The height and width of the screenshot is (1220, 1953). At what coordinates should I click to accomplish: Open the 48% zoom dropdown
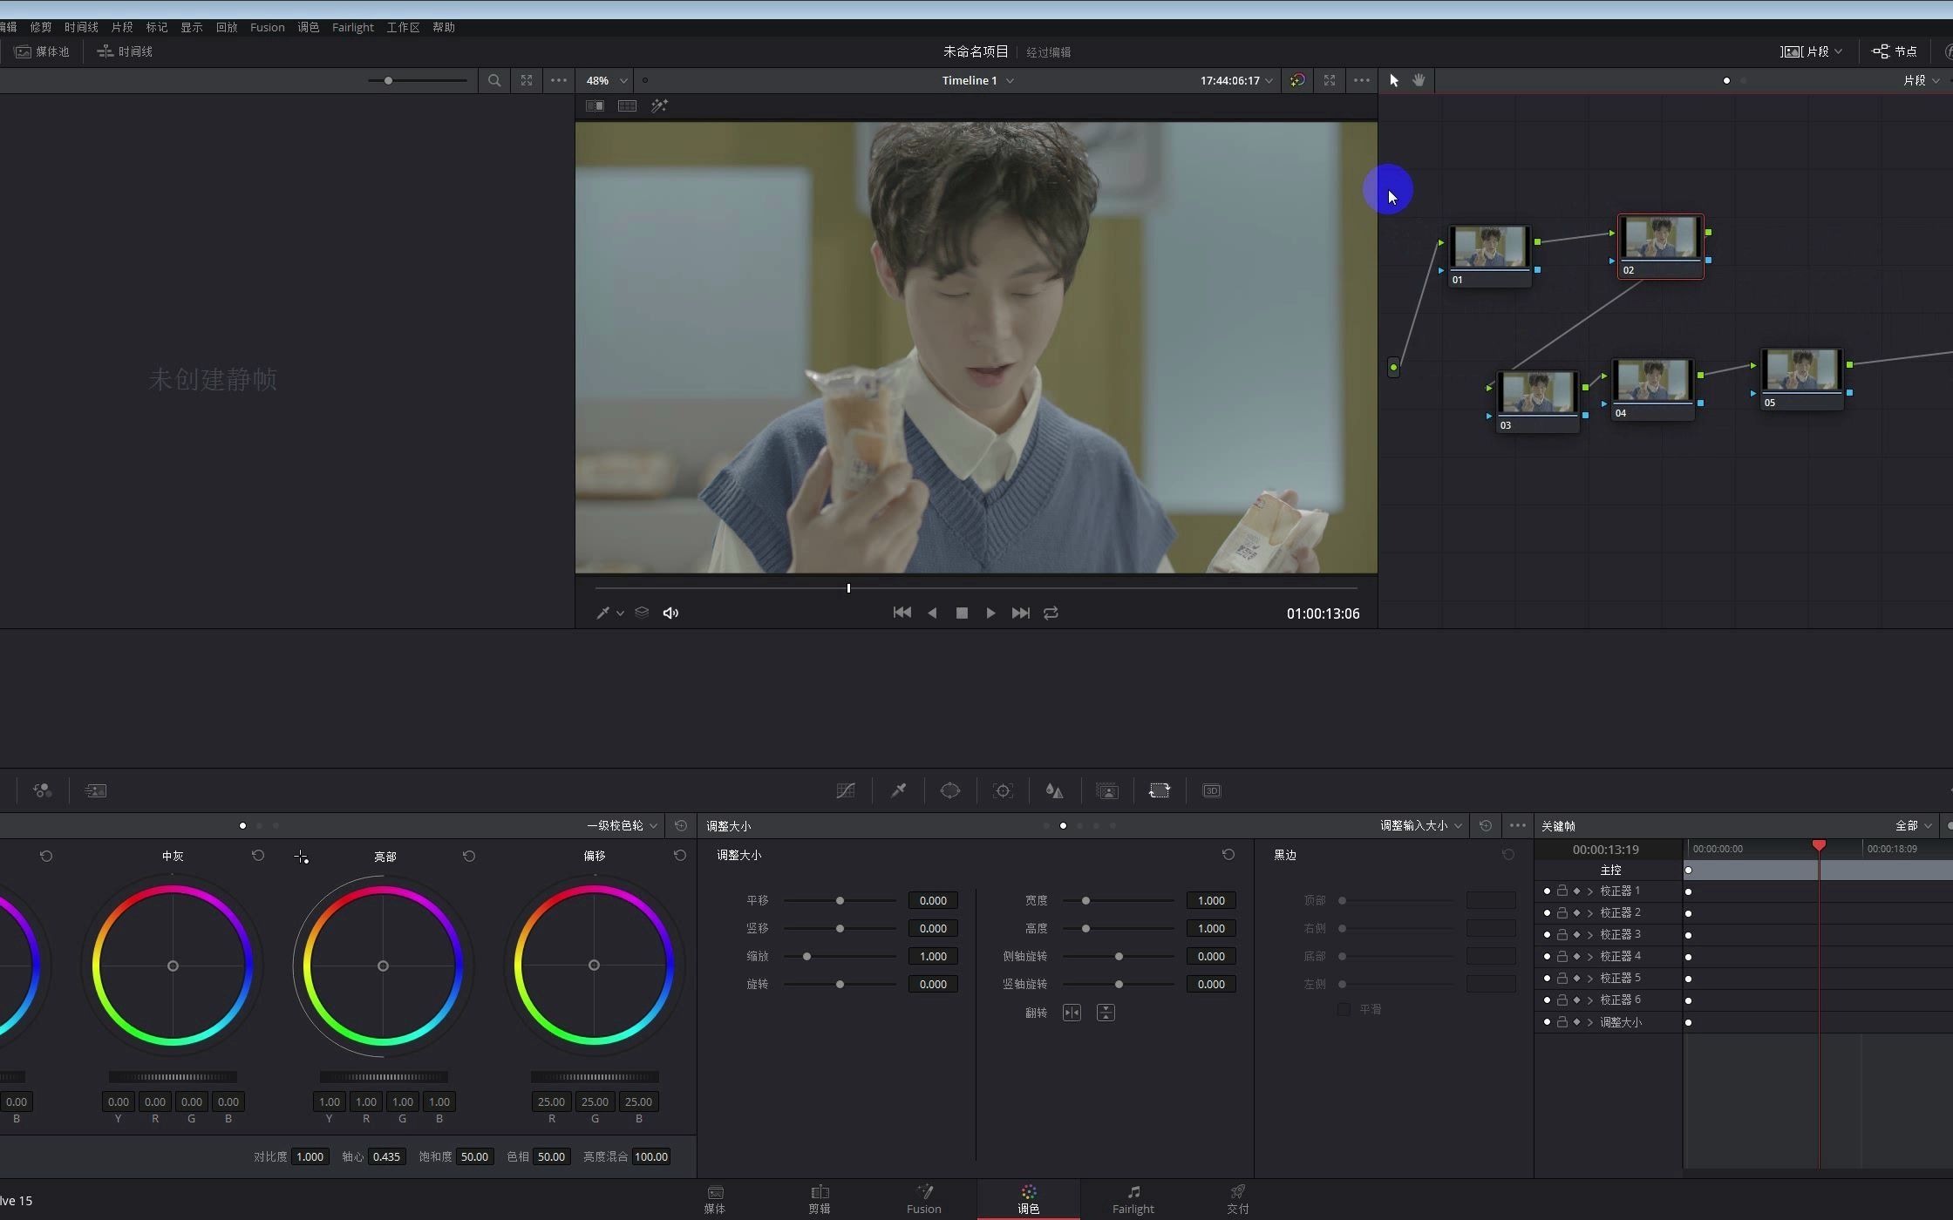coord(607,80)
